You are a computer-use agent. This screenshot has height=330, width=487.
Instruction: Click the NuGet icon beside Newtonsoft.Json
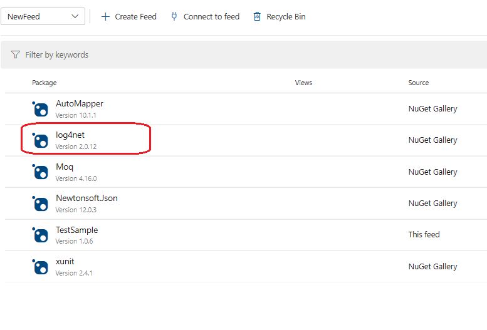[x=40, y=204]
